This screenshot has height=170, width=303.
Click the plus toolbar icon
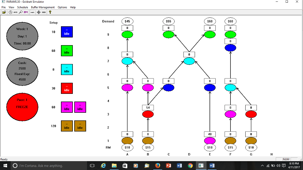point(38,12)
